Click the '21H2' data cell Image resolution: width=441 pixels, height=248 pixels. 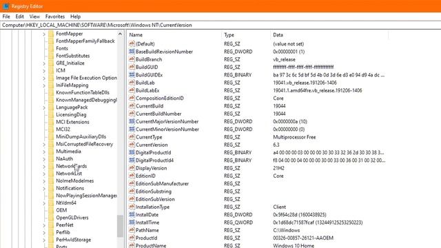pos(278,168)
